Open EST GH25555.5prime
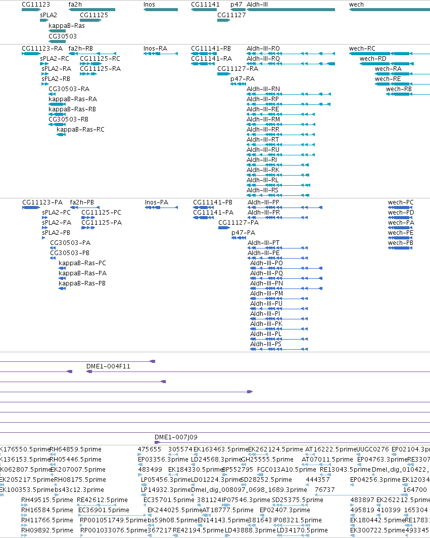This screenshot has height=538, width=430. (x=267, y=460)
